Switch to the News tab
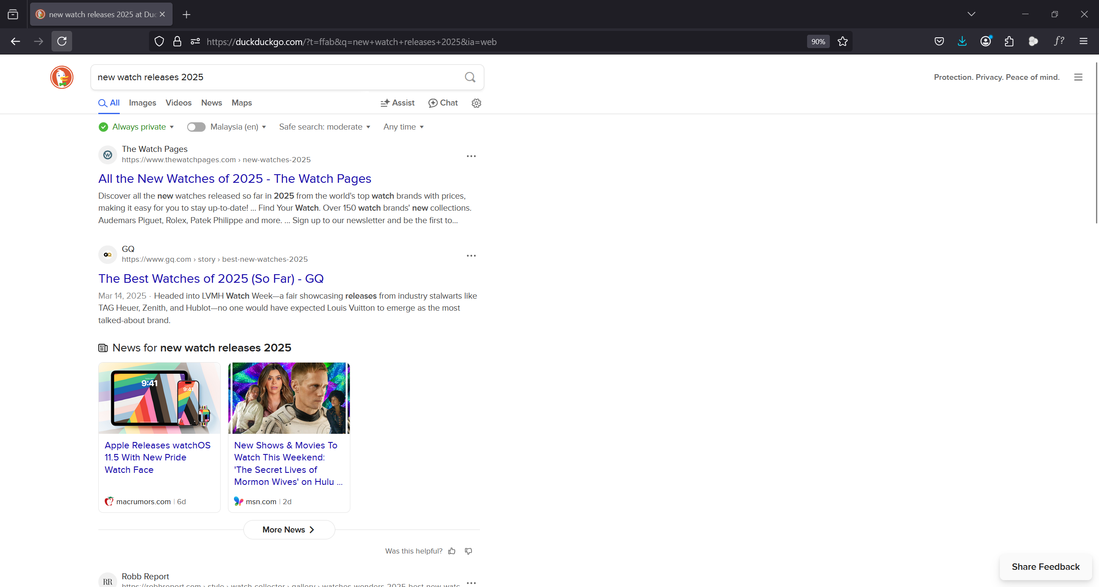The image size is (1099, 587). pyautogui.click(x=212, y=103)
